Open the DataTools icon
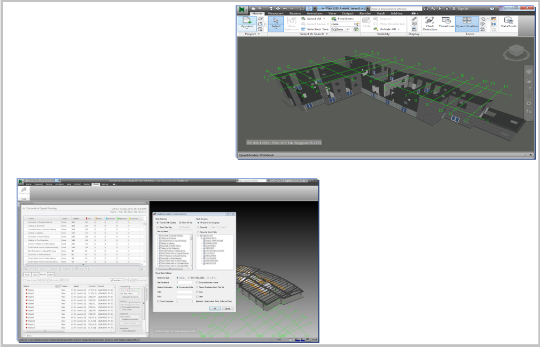 click(x=508, y=22)
